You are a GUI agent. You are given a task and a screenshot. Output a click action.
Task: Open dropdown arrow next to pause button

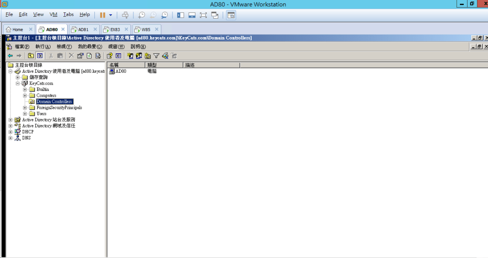coord(111,15)
